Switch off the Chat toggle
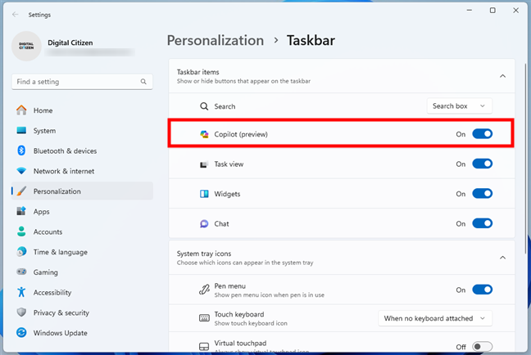The image size is (531, 355). [482, 223]
